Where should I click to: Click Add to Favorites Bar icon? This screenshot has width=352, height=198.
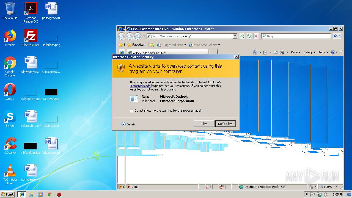coord(152,45)
